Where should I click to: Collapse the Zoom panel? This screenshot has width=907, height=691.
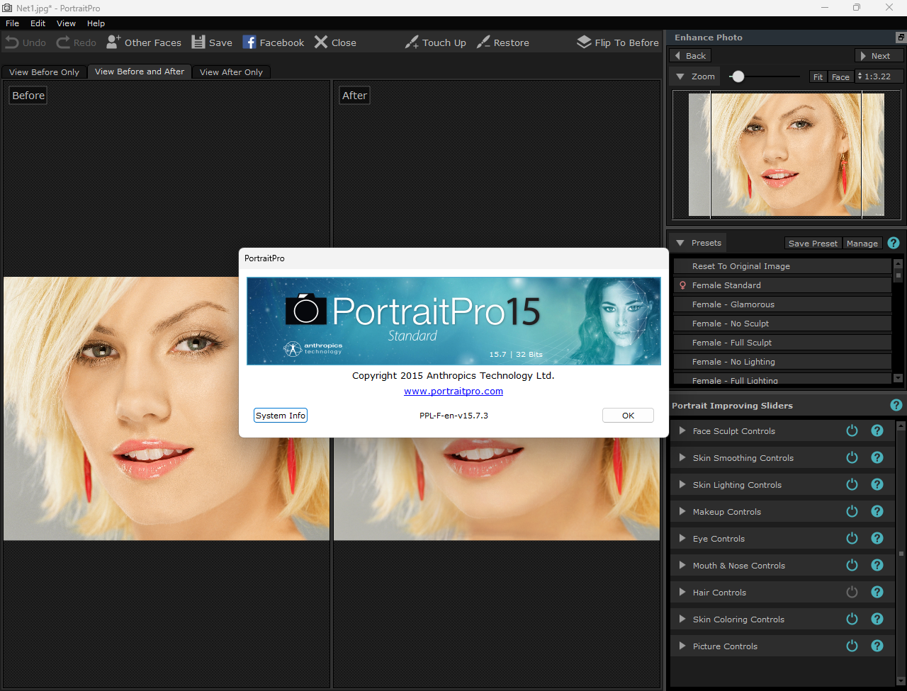pos(680,76)
